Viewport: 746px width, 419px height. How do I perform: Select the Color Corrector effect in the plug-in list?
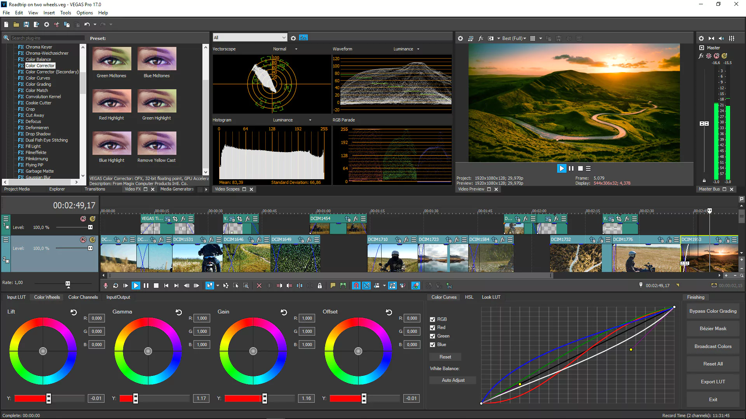40,66
